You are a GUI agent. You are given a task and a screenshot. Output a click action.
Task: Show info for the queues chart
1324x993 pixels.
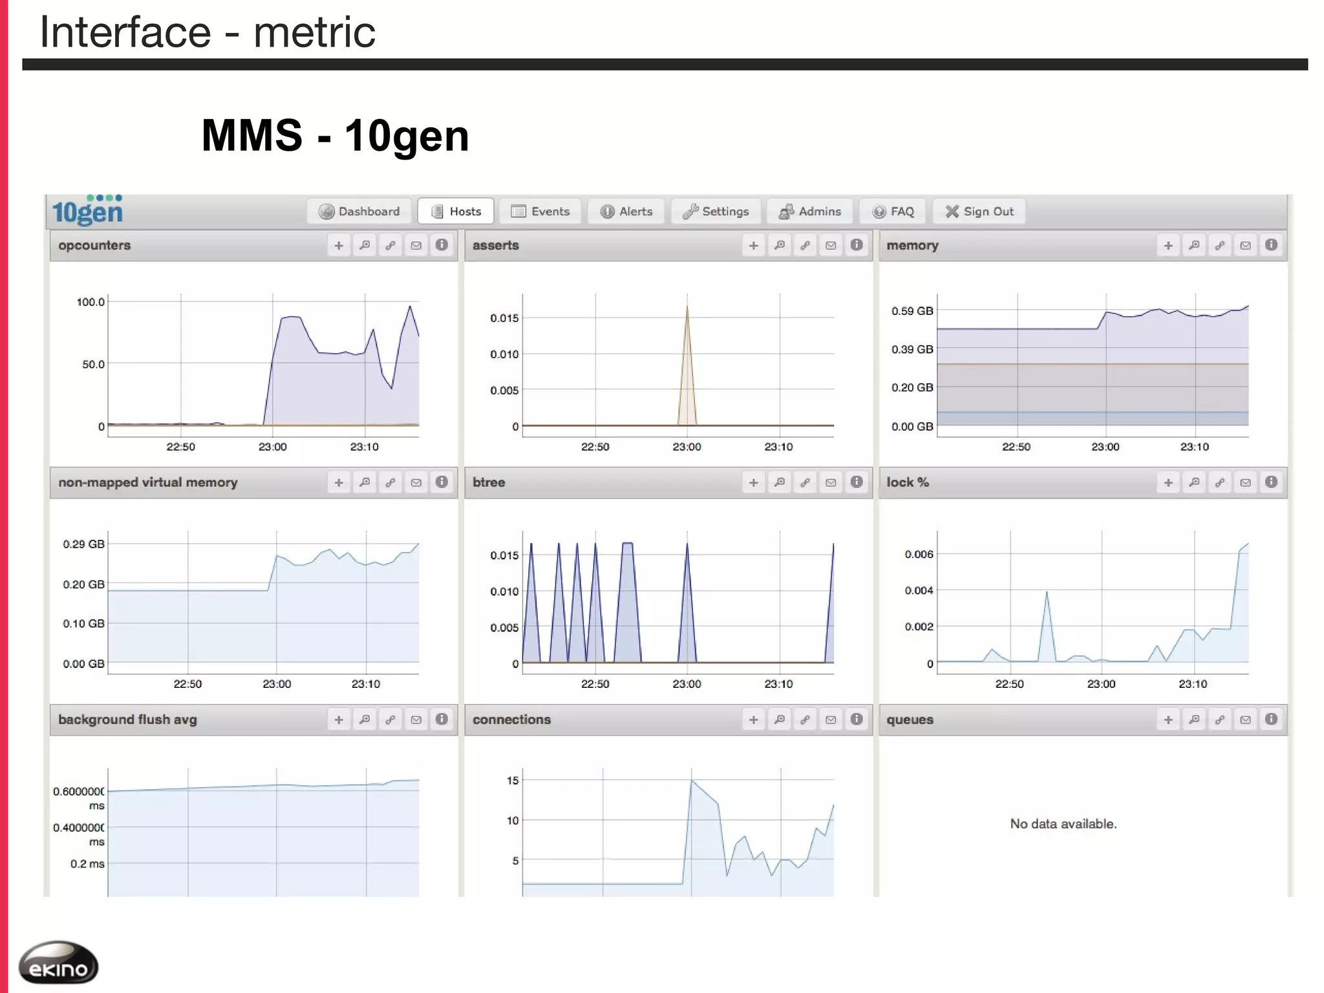(1271, 720)
